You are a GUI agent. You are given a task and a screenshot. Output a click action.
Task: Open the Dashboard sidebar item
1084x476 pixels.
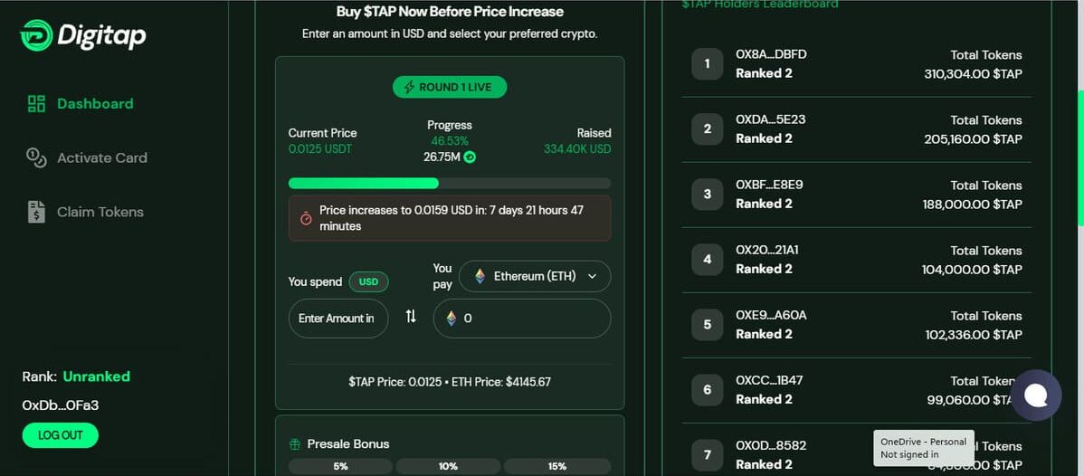point(81,104)
